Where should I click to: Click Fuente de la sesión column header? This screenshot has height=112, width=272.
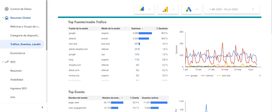point(78,29)
